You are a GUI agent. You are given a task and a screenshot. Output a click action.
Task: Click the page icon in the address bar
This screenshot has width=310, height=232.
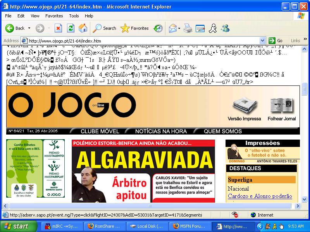click(24, 41)
